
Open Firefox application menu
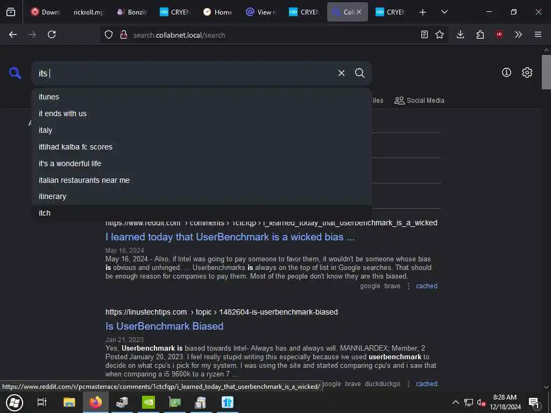(538, 34)
